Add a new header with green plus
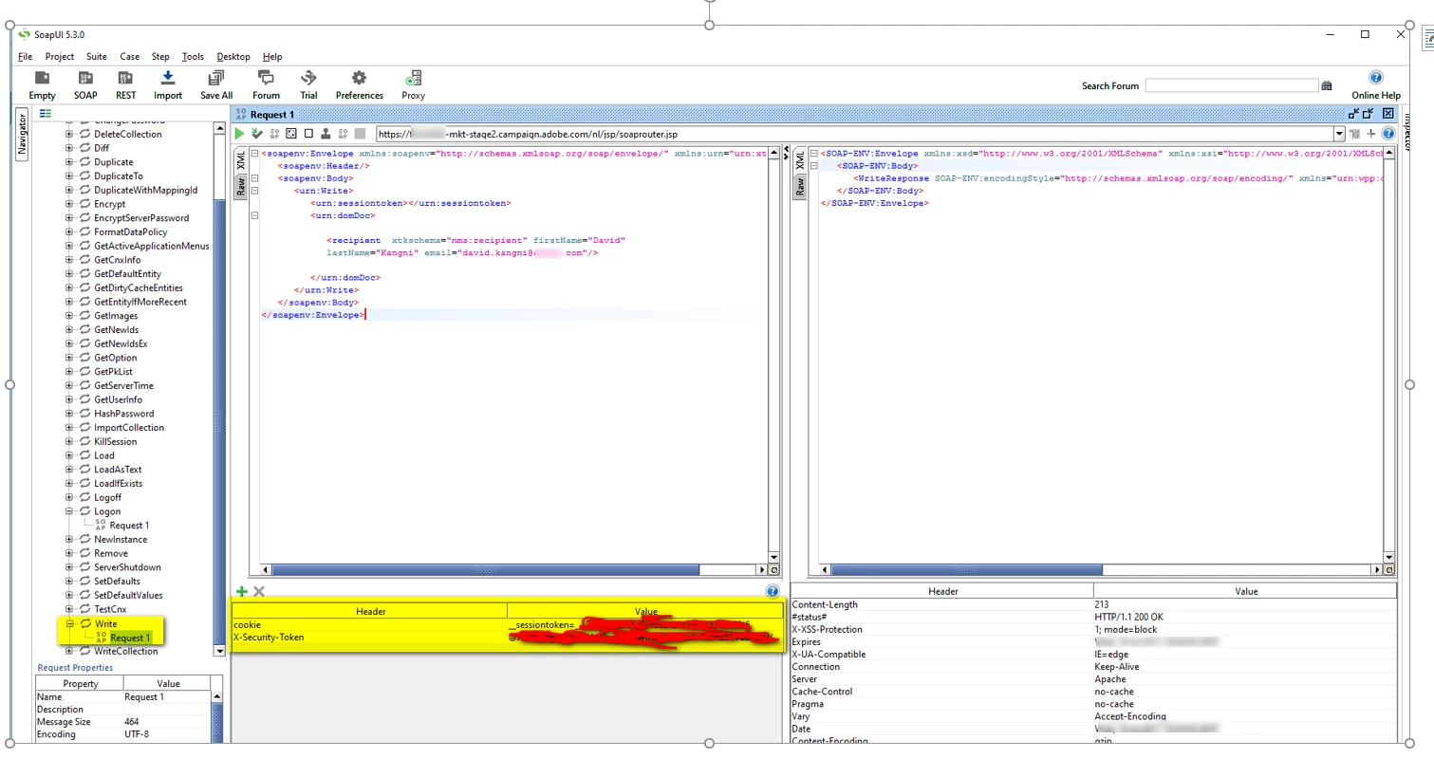1434x777 pixels. pyautogui.click(x=241, y=591)
